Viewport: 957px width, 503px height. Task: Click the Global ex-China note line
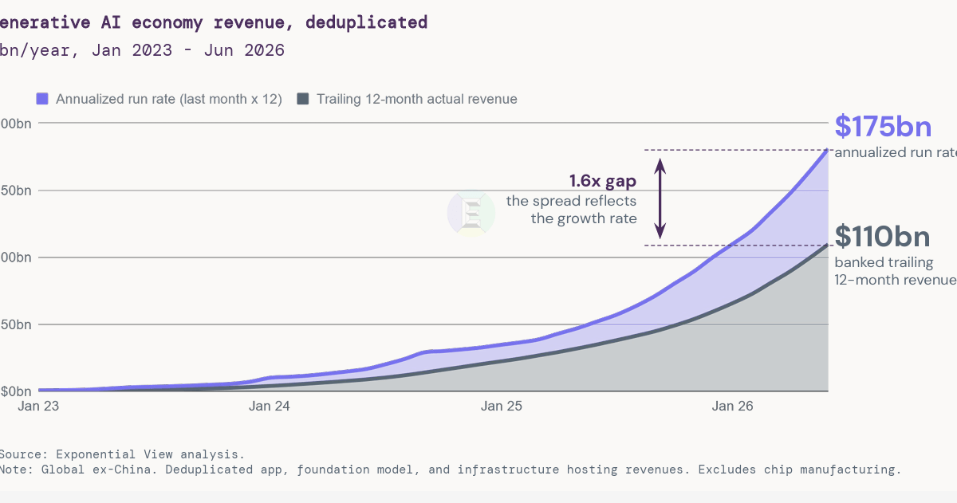pos(451,470)
